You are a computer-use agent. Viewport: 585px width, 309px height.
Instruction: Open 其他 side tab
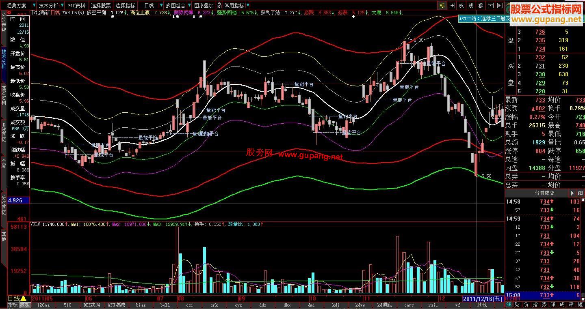[4, 236]
